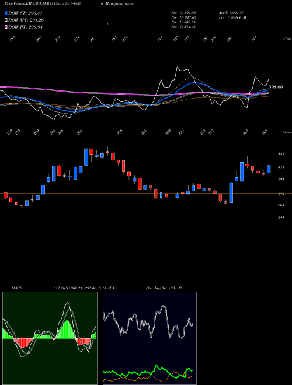Click the 329 lows label

[x=180, y=132]
